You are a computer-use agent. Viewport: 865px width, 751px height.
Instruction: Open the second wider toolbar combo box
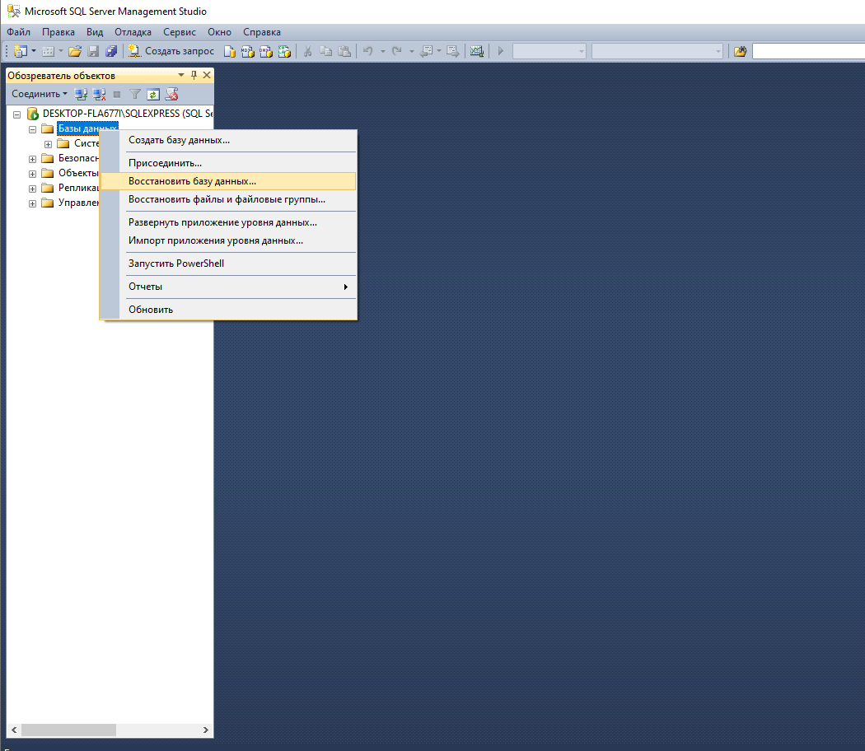[x=657, y=51]
